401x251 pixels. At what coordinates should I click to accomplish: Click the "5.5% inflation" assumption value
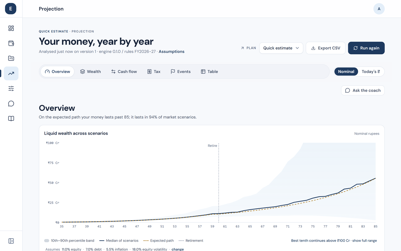point(117,249)
